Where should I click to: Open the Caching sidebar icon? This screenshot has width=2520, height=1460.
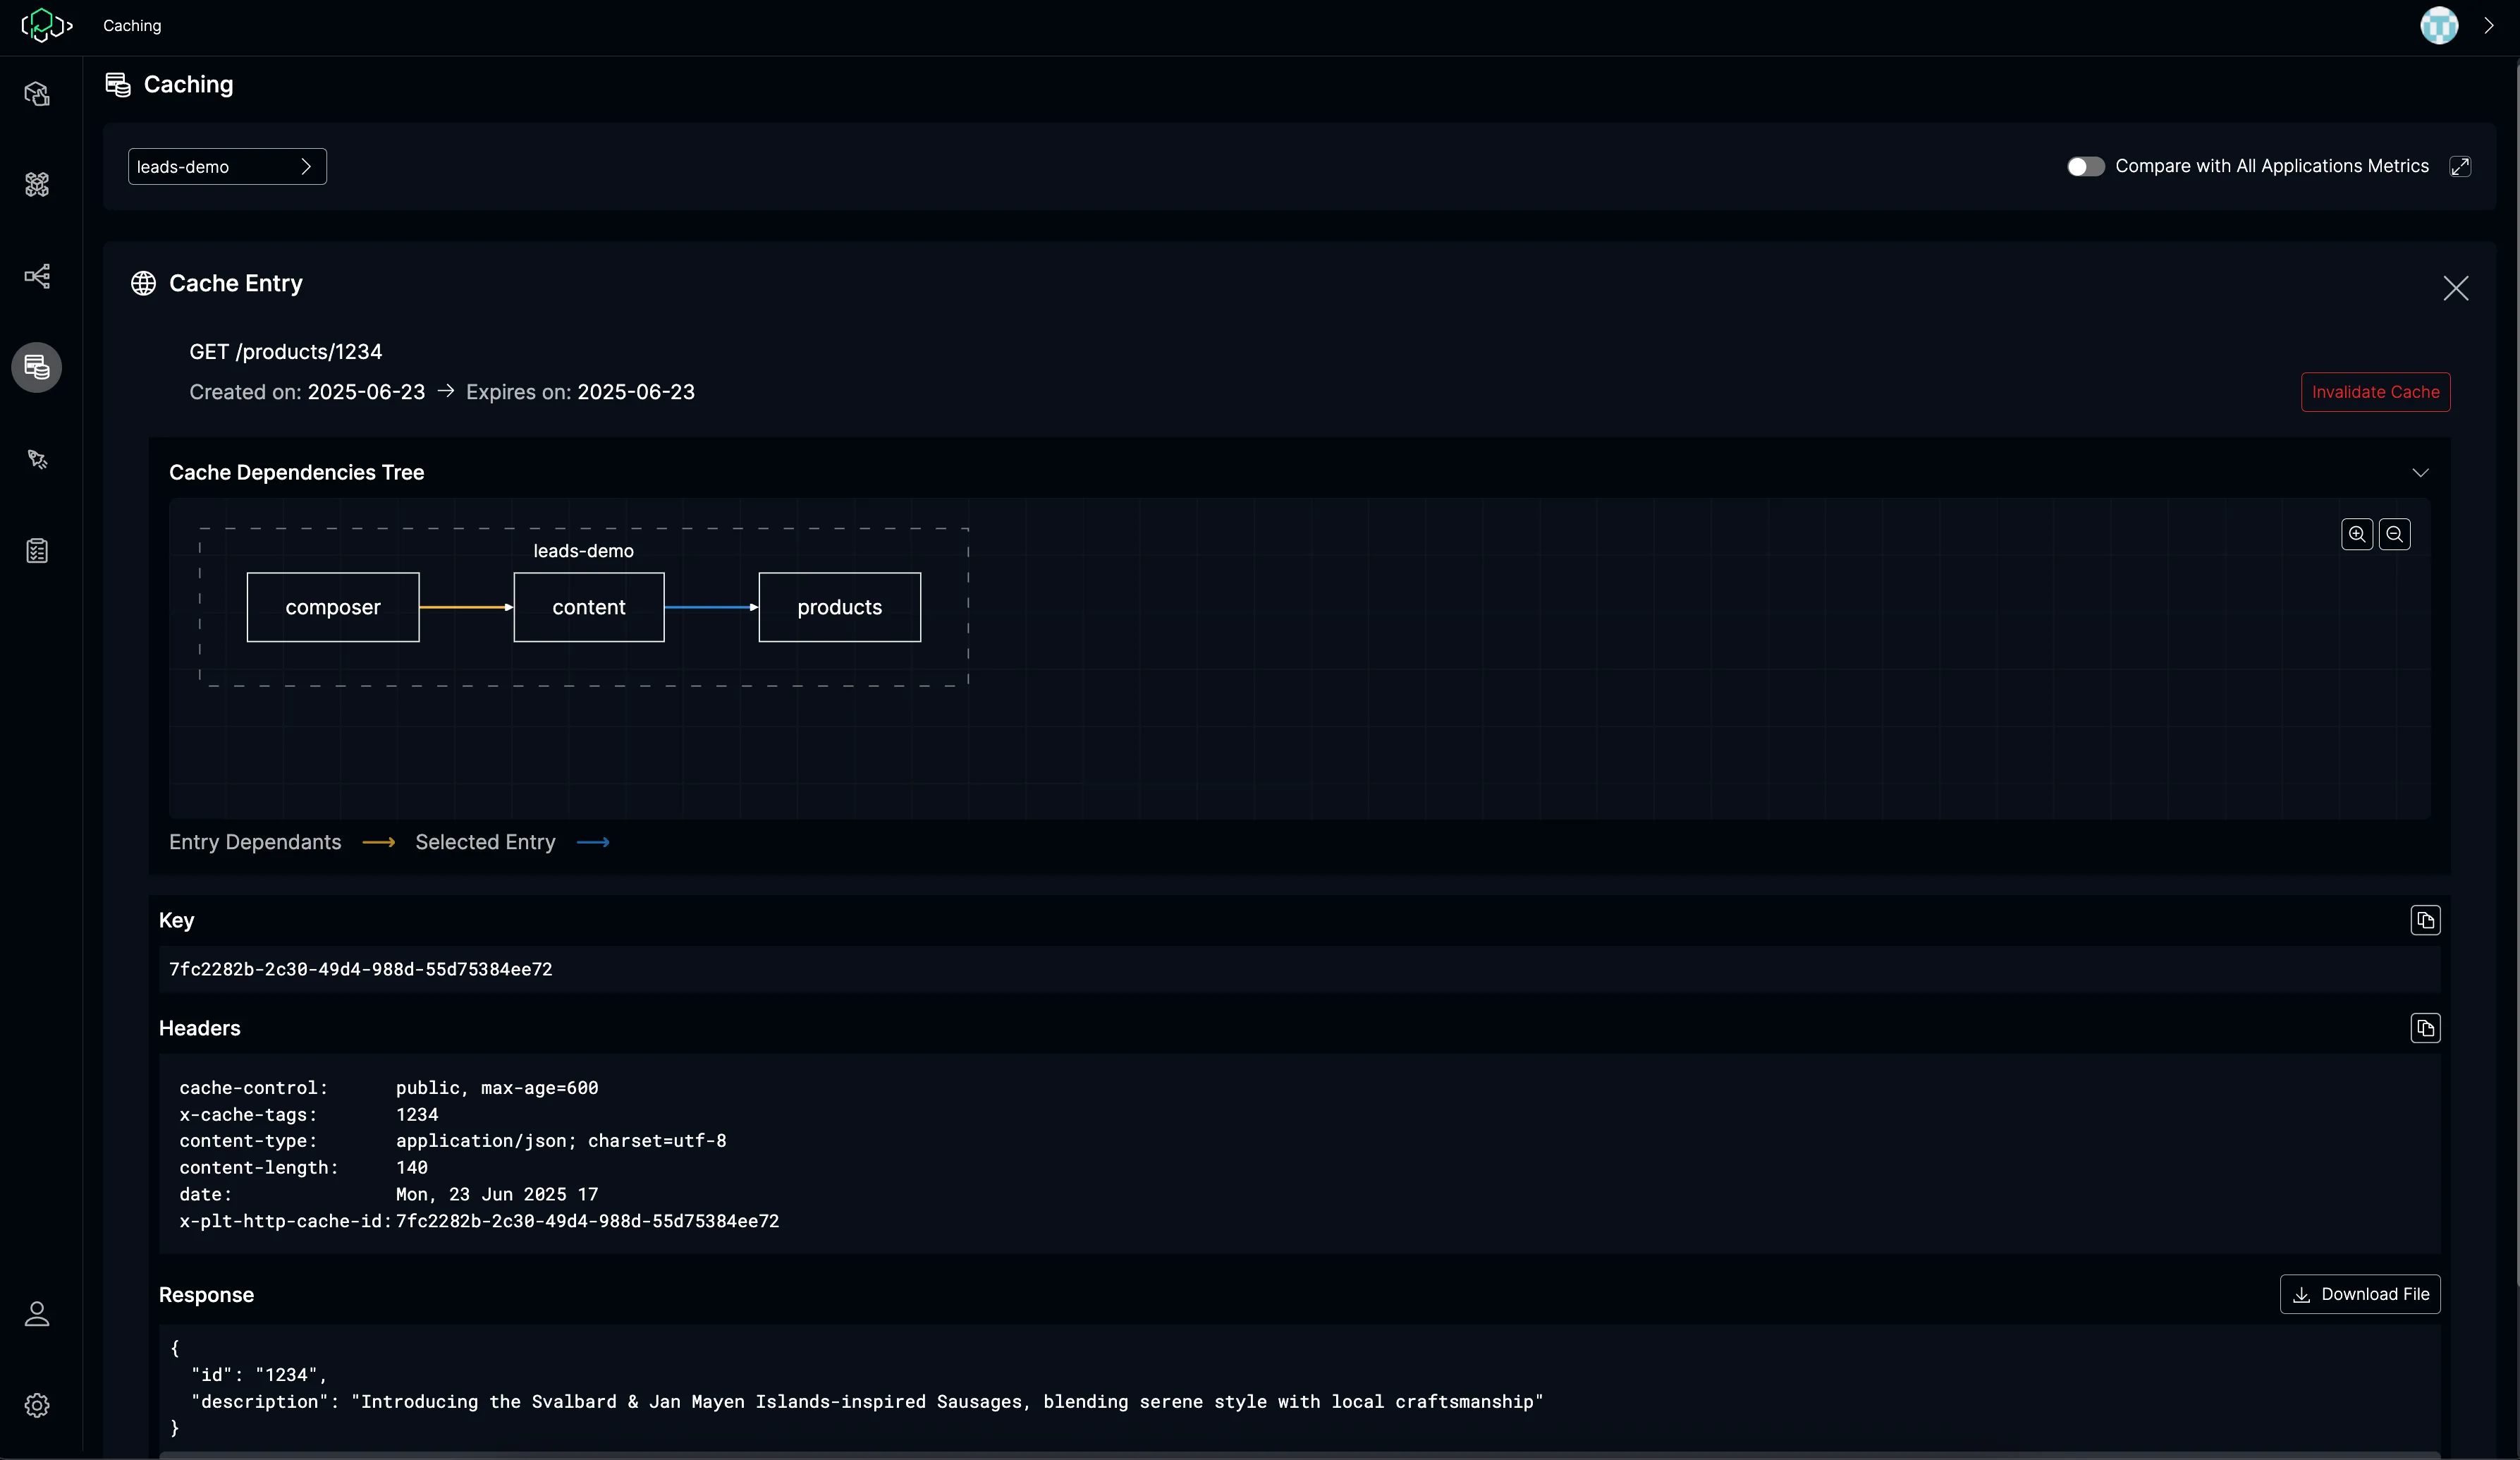(37, 367)
